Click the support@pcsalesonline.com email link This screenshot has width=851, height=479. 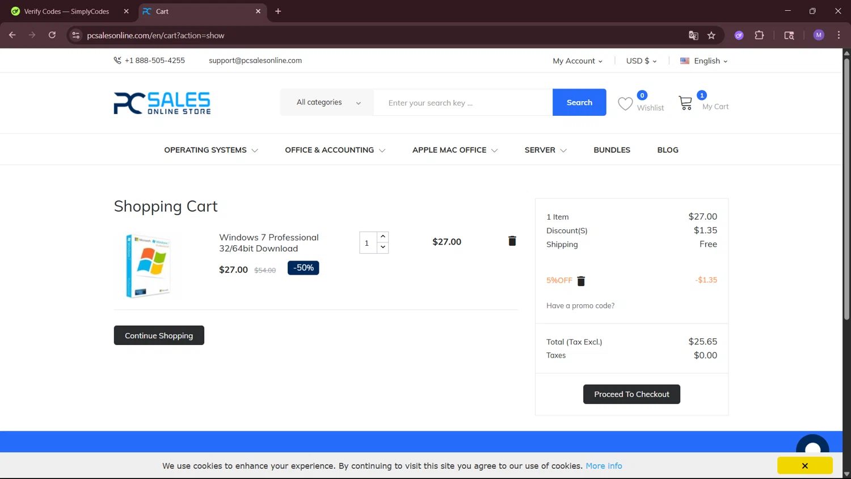pos(255,60)
